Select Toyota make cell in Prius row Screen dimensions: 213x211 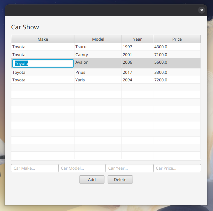pyautogui.click(x=43, y=72)
